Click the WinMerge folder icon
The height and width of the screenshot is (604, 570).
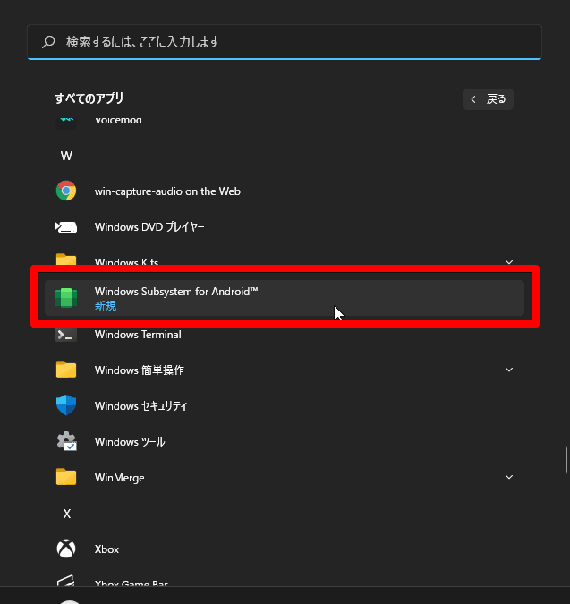point(66,477)
